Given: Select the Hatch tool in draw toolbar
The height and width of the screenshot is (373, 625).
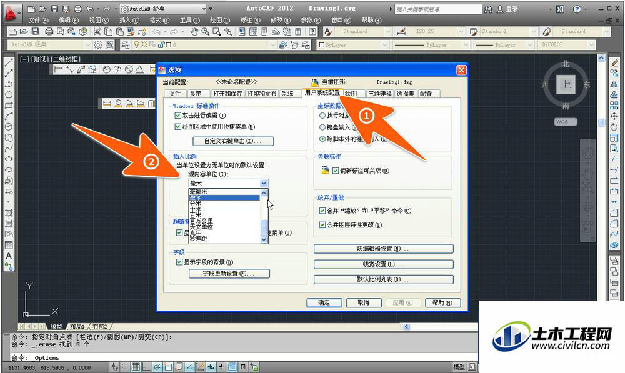Looking at the screenshot, I should pyautogui.click(x=8, y=213).
